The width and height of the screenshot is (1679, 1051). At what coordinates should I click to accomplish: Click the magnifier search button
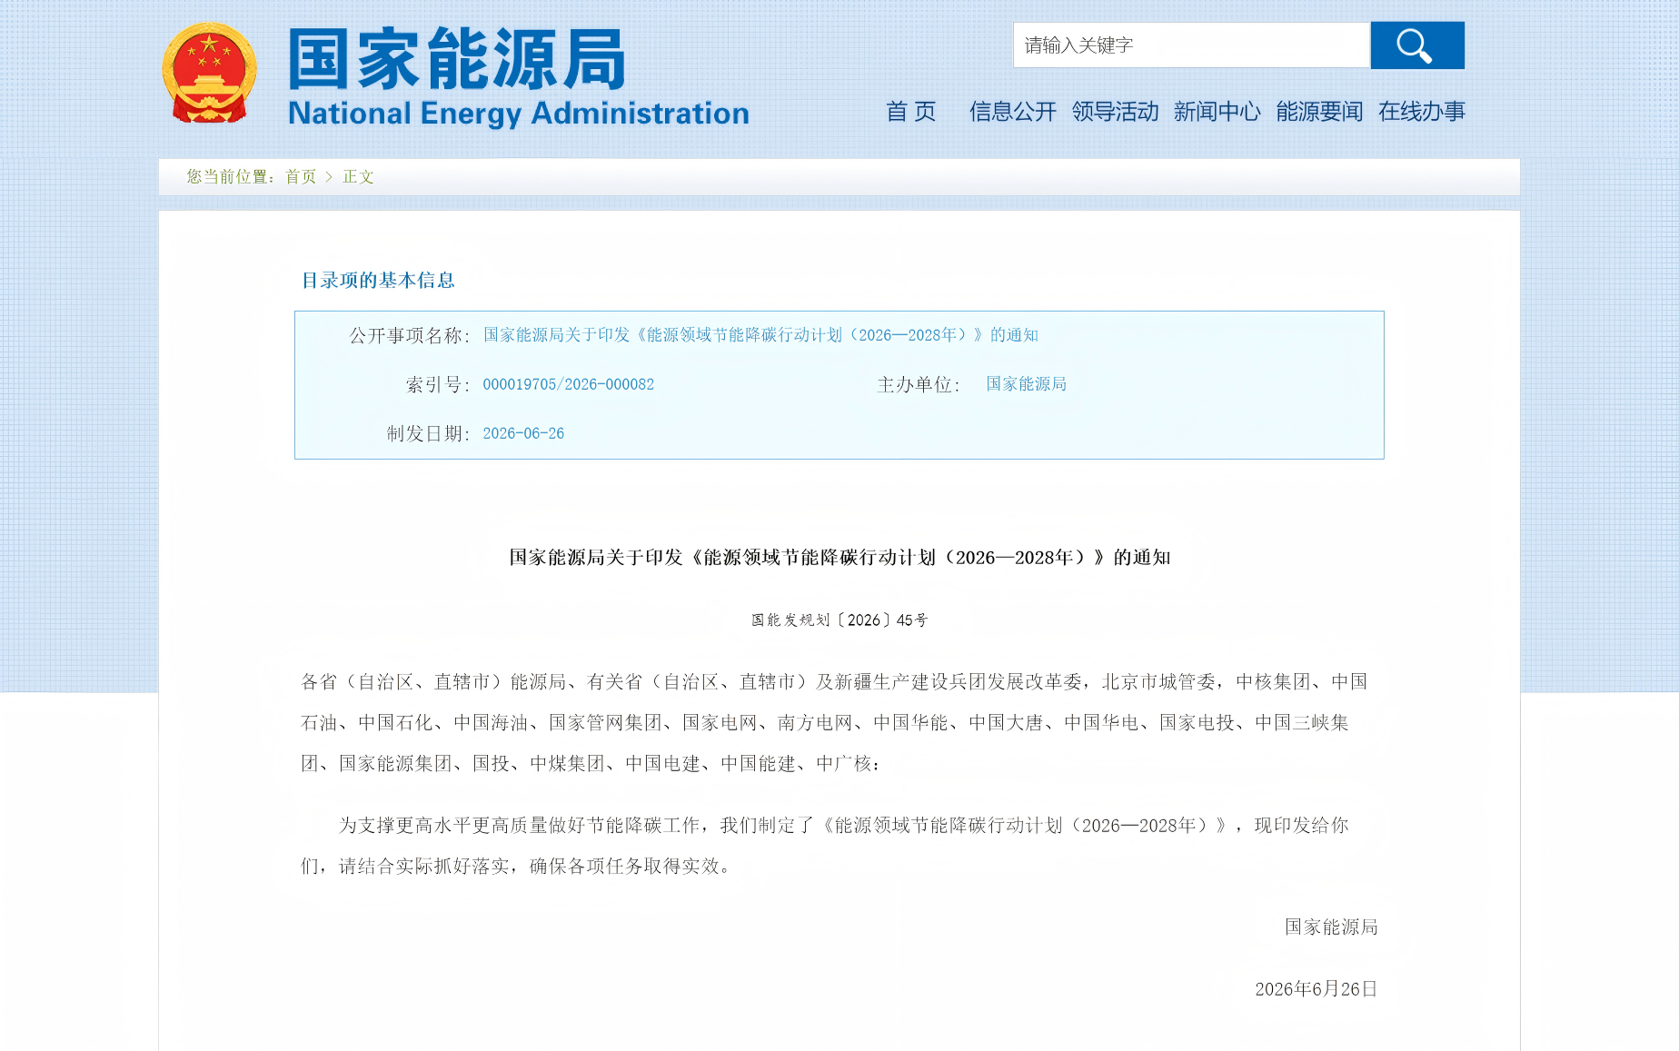1417,45
